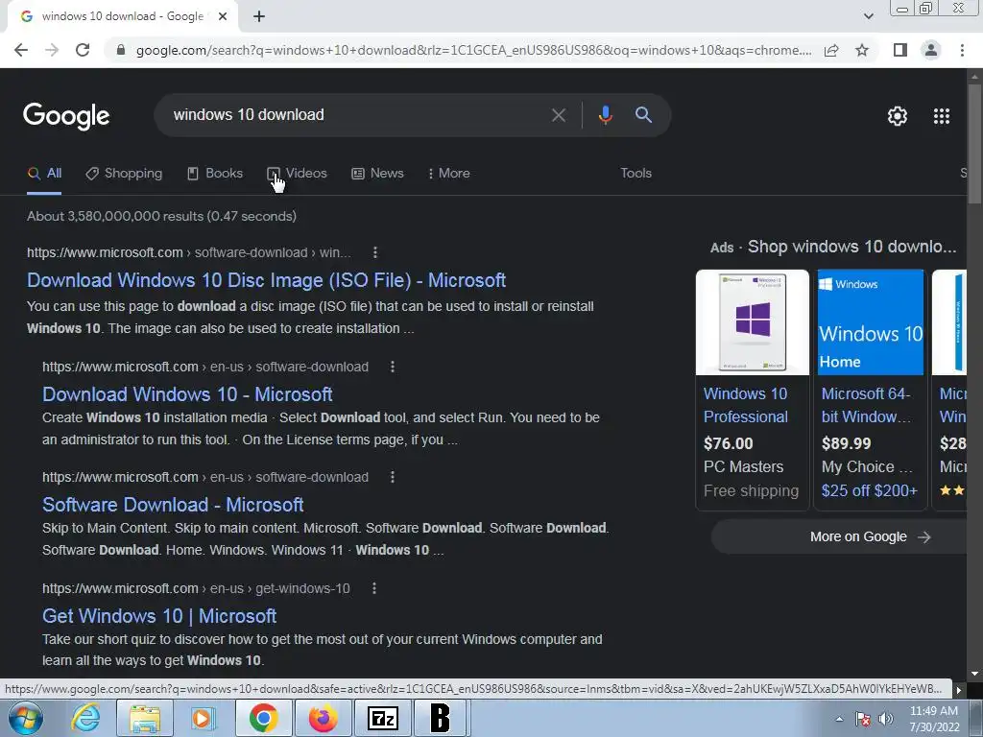Image resolution: width=983 pixels, height=737 pixels.
Task: Open Get Windows 10 | Microsoft result
Action: click(159, 616)
